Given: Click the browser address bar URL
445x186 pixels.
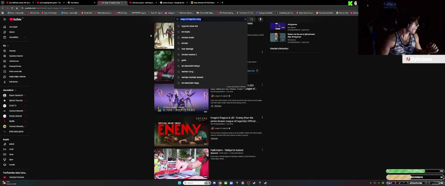Looking at the screenshot, I should tap(49, 8).
